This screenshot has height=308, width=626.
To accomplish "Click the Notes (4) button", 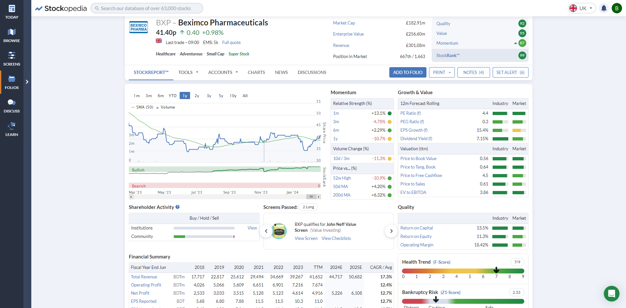I will click(473, 72).
